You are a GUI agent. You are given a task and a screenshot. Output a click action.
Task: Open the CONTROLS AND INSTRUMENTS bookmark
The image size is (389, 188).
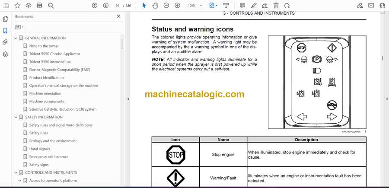(51, 172)
